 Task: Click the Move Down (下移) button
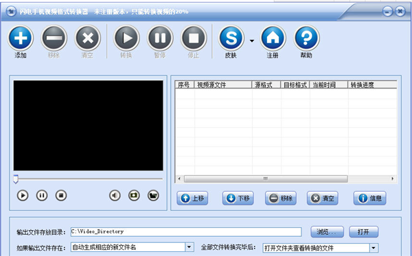click(238, 198)
